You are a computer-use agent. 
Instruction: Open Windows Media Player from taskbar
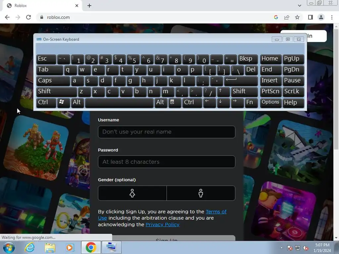pyautogui.click(x=70, y=247)
